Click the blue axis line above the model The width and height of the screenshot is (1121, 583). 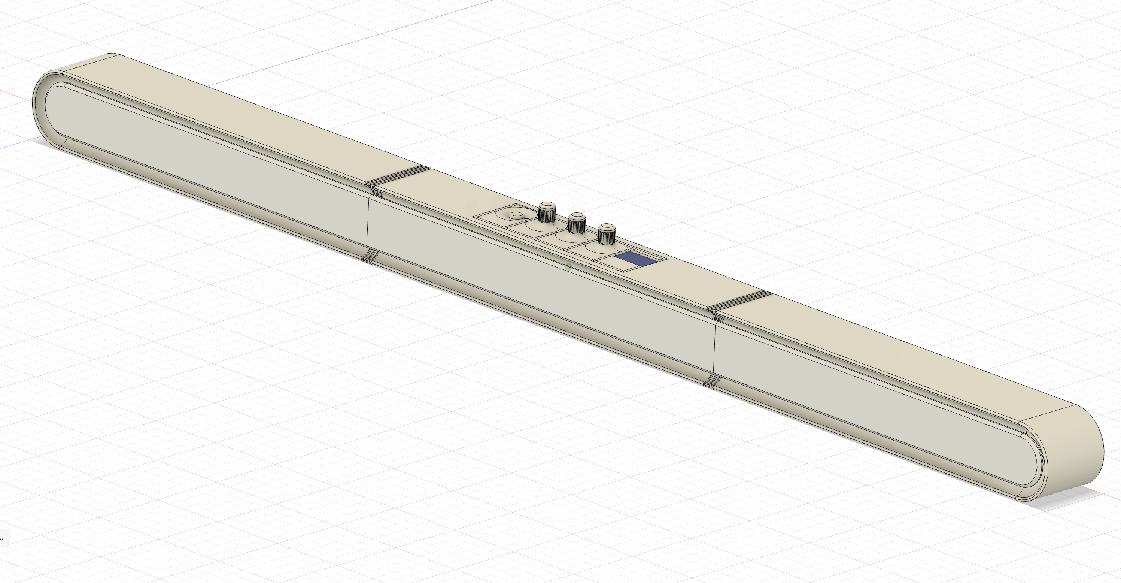(348, 43)
